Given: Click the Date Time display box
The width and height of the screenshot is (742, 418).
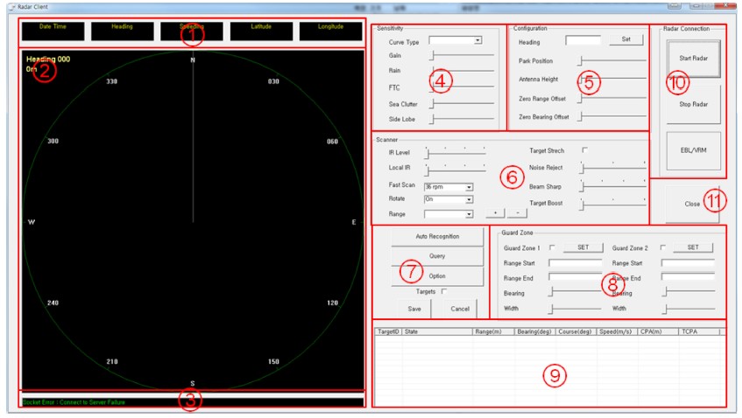Looking at the screenshot, I should [53, 31].
